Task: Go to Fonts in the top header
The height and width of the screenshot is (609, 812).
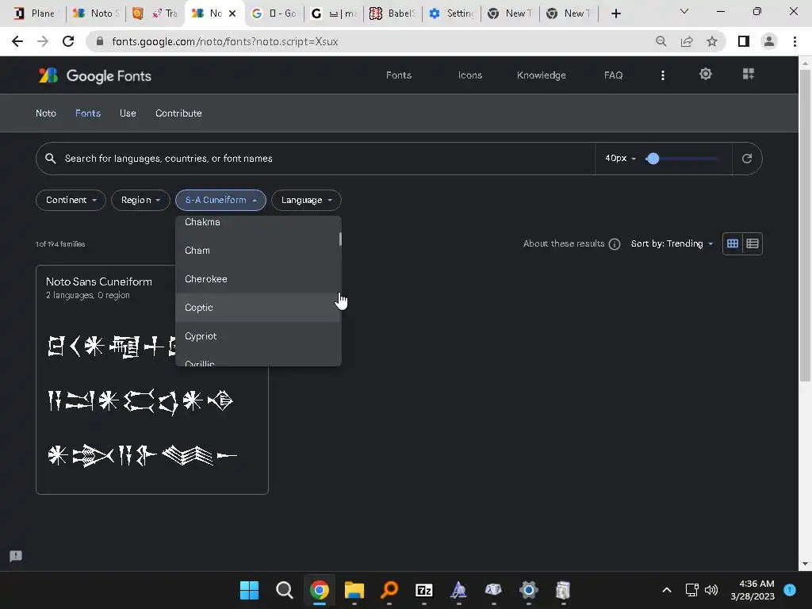Action: point(399,75)
